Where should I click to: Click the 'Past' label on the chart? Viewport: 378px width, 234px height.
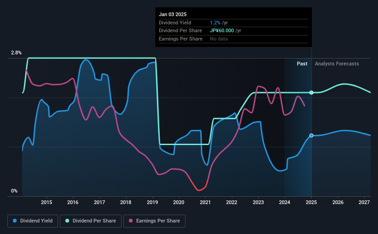tap(302, 64)
